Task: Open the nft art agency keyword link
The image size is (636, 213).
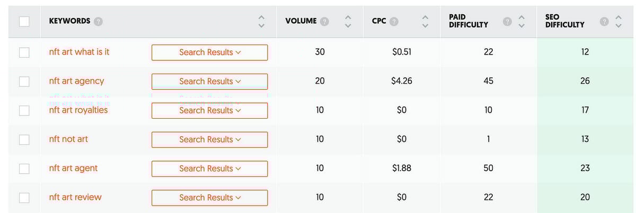Action: pos(76,81)
